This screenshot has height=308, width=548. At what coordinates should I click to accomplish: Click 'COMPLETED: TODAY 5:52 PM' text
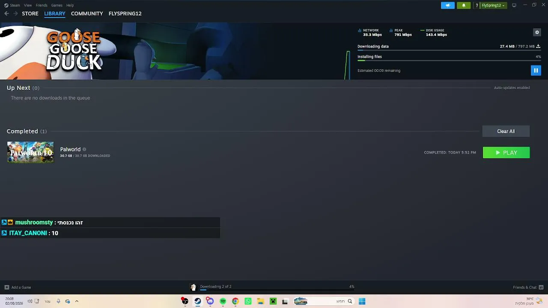coord(450,153)
